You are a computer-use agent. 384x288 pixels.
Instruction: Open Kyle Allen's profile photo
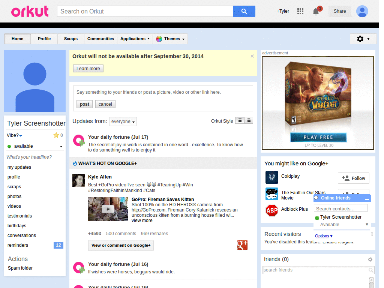click(79, 180)
